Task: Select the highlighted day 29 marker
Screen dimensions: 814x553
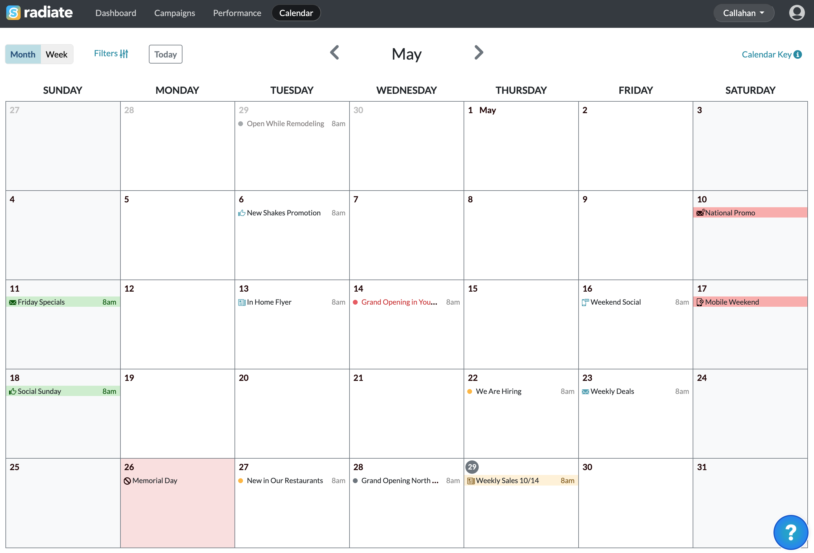Action: (472, 467)
